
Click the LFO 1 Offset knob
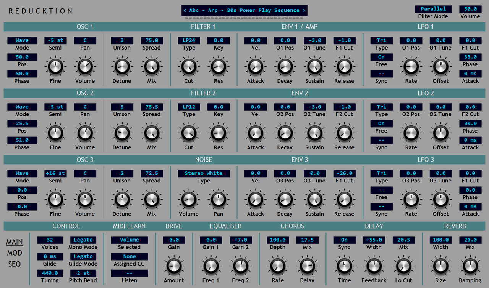(440, 67)
